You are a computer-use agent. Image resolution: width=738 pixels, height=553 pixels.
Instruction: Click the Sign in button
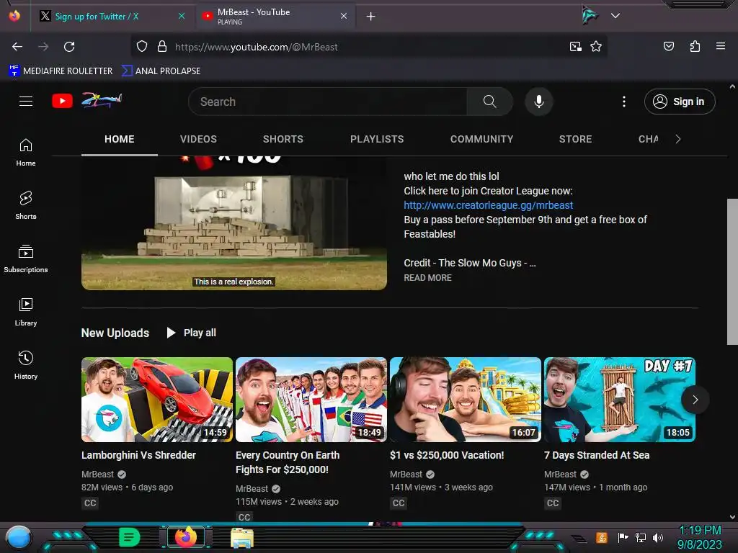pos(680,102)
